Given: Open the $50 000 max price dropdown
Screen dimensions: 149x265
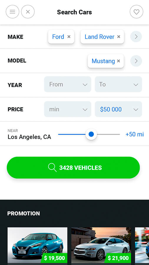Looking at the screenshot, I should (x=118, y=109).
